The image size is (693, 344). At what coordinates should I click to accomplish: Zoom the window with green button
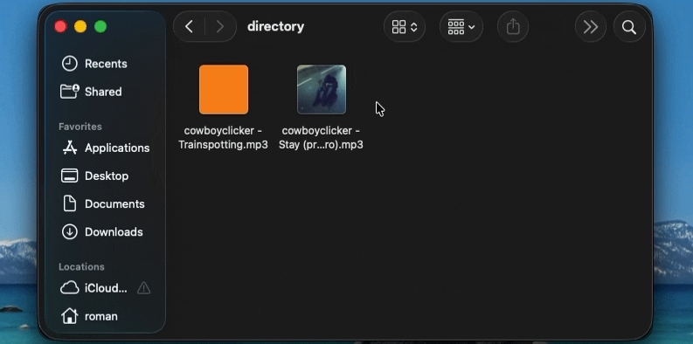[100, 27]
